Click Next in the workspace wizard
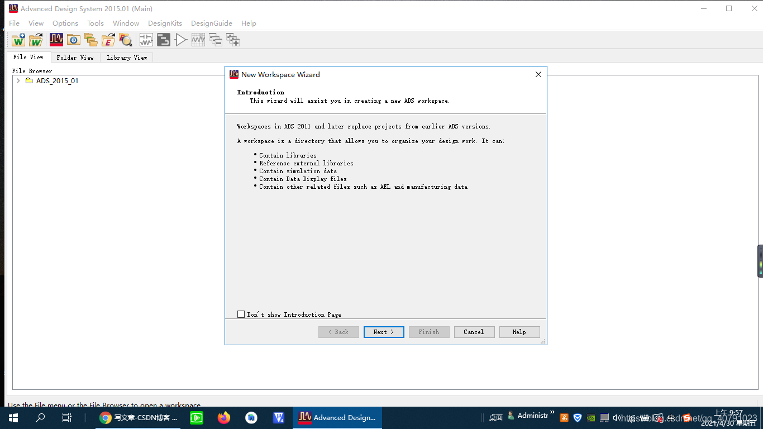The width and height of the screenshot is (763, 429). [x=384, y=332]
